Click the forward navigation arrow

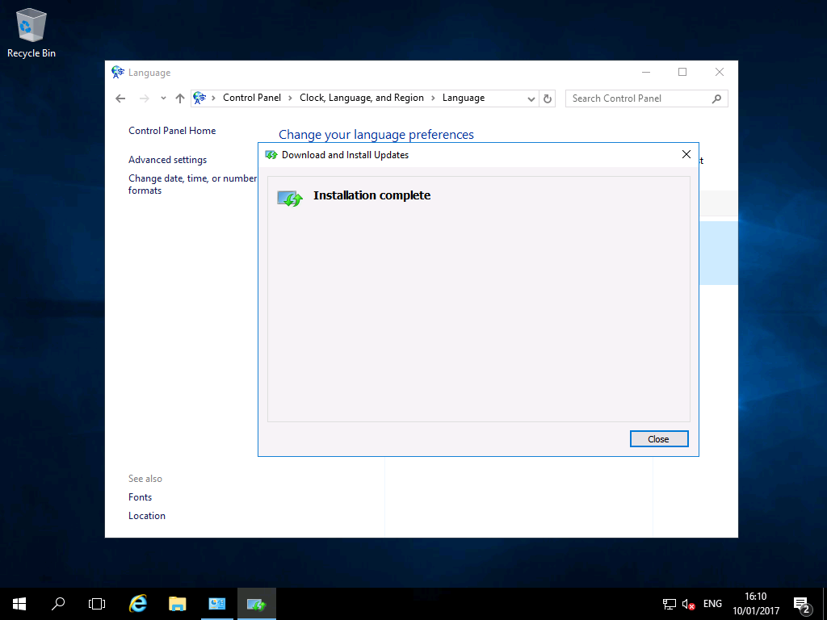tap(144, 98)
